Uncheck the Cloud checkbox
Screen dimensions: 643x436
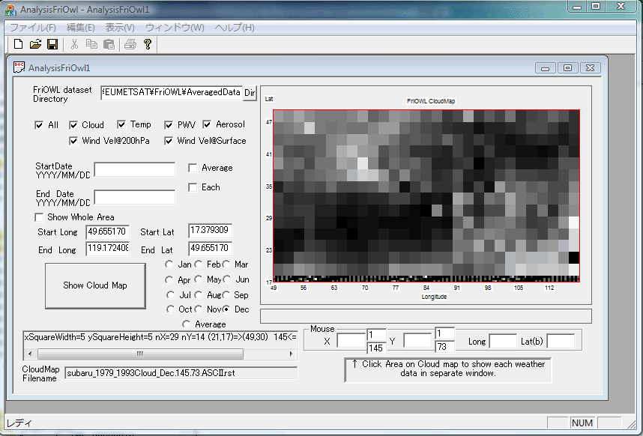(x=74, y=125)
